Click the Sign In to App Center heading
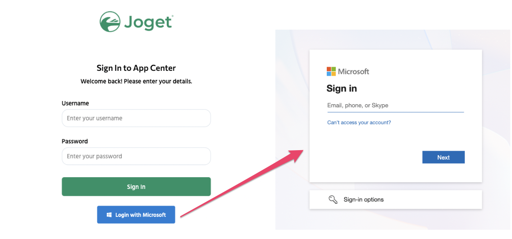Screen dimensions: 512x239 [136, 68]
